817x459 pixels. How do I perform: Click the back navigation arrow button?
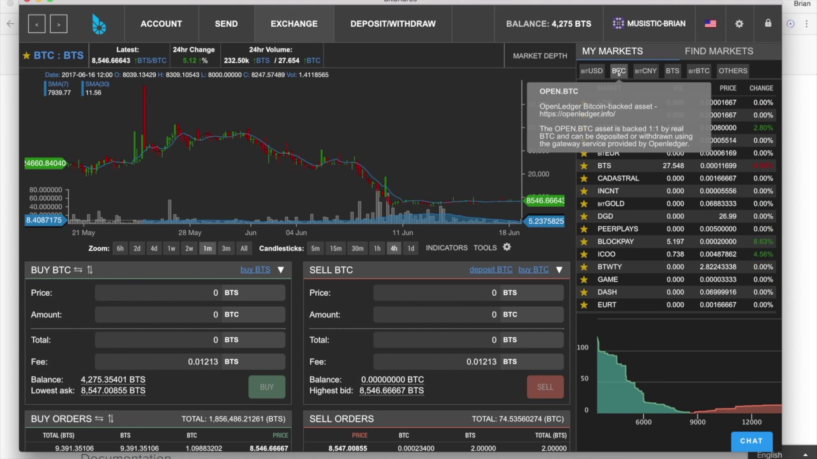tap(36, 24)
